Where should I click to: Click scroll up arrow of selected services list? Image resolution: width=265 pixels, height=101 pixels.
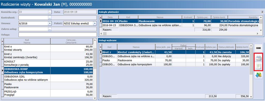251,46
